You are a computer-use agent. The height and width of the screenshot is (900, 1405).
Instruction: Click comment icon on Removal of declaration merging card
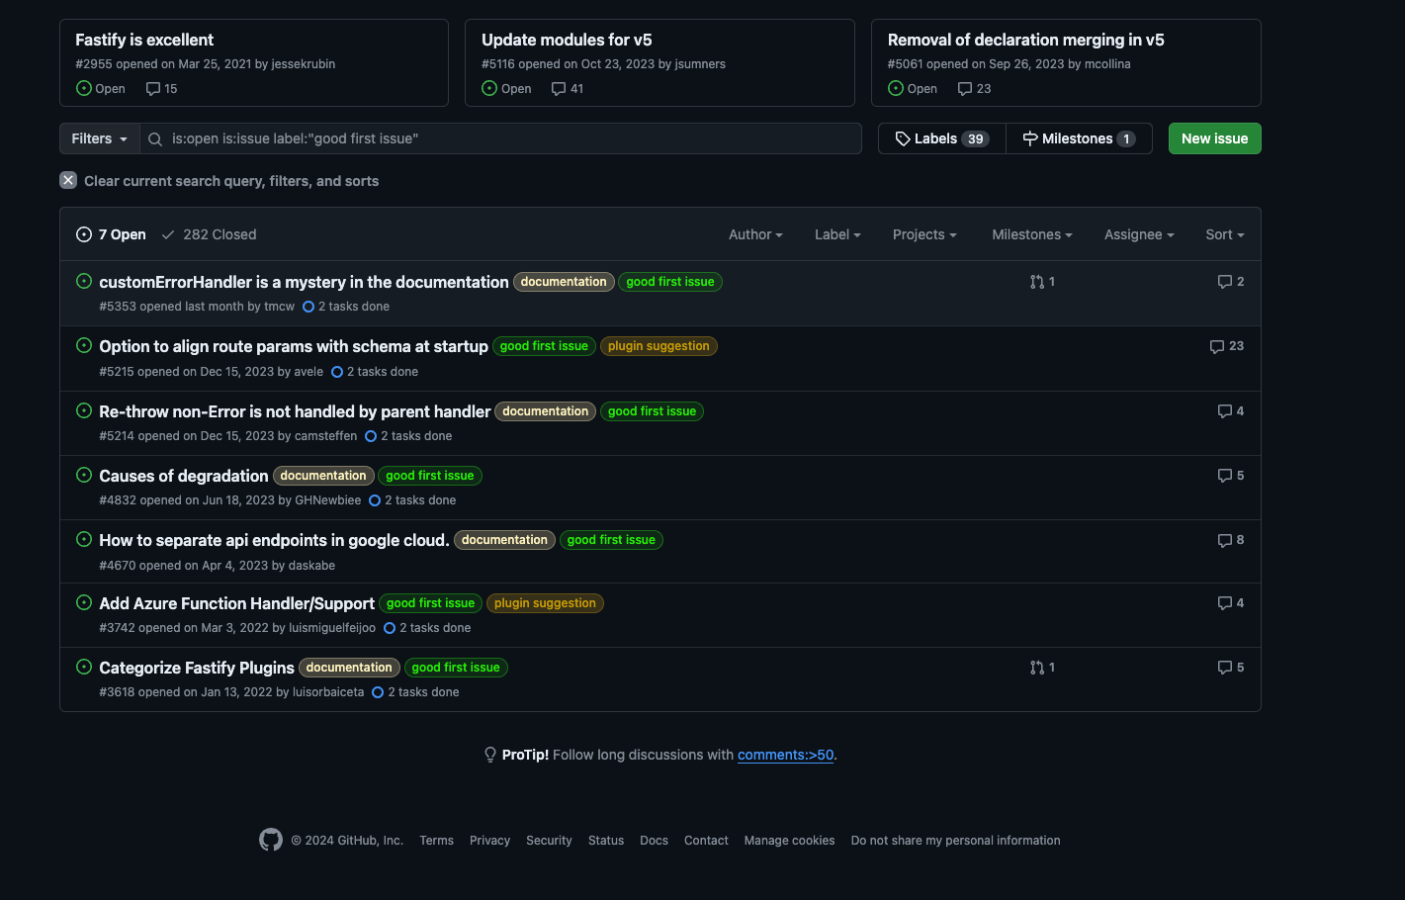(x=965, y=89)
